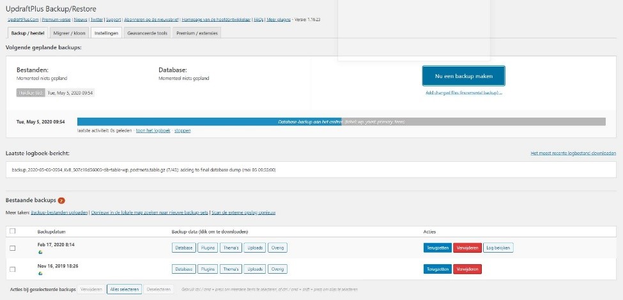623x300 pixels.
Task: Switch to the Migreer / kloon tab
Action: 68,33
